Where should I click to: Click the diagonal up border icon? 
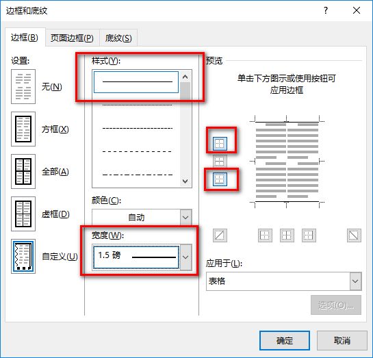220,235
